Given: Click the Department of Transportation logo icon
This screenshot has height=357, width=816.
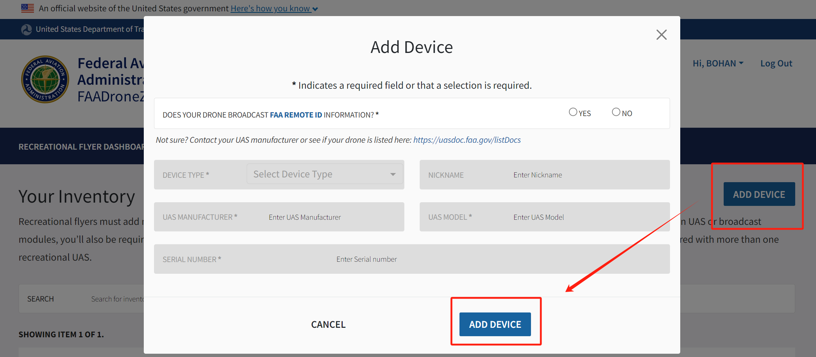Looking at the screenshot, I should tap(26, 30).
